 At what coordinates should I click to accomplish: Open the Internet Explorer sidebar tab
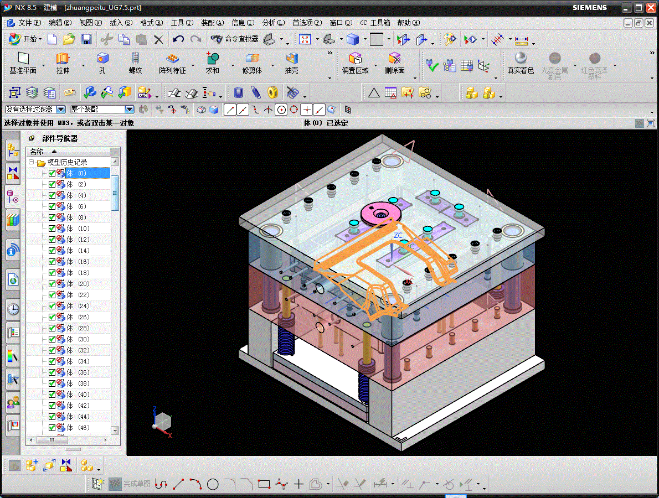click(13, 279)
